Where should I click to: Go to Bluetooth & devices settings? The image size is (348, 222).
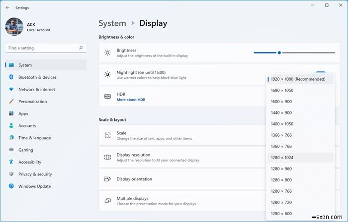pos(37,77)
